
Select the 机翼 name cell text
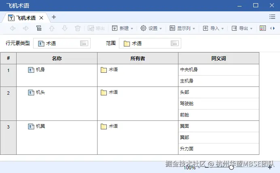pyautogui.click(x=40, y=126)
